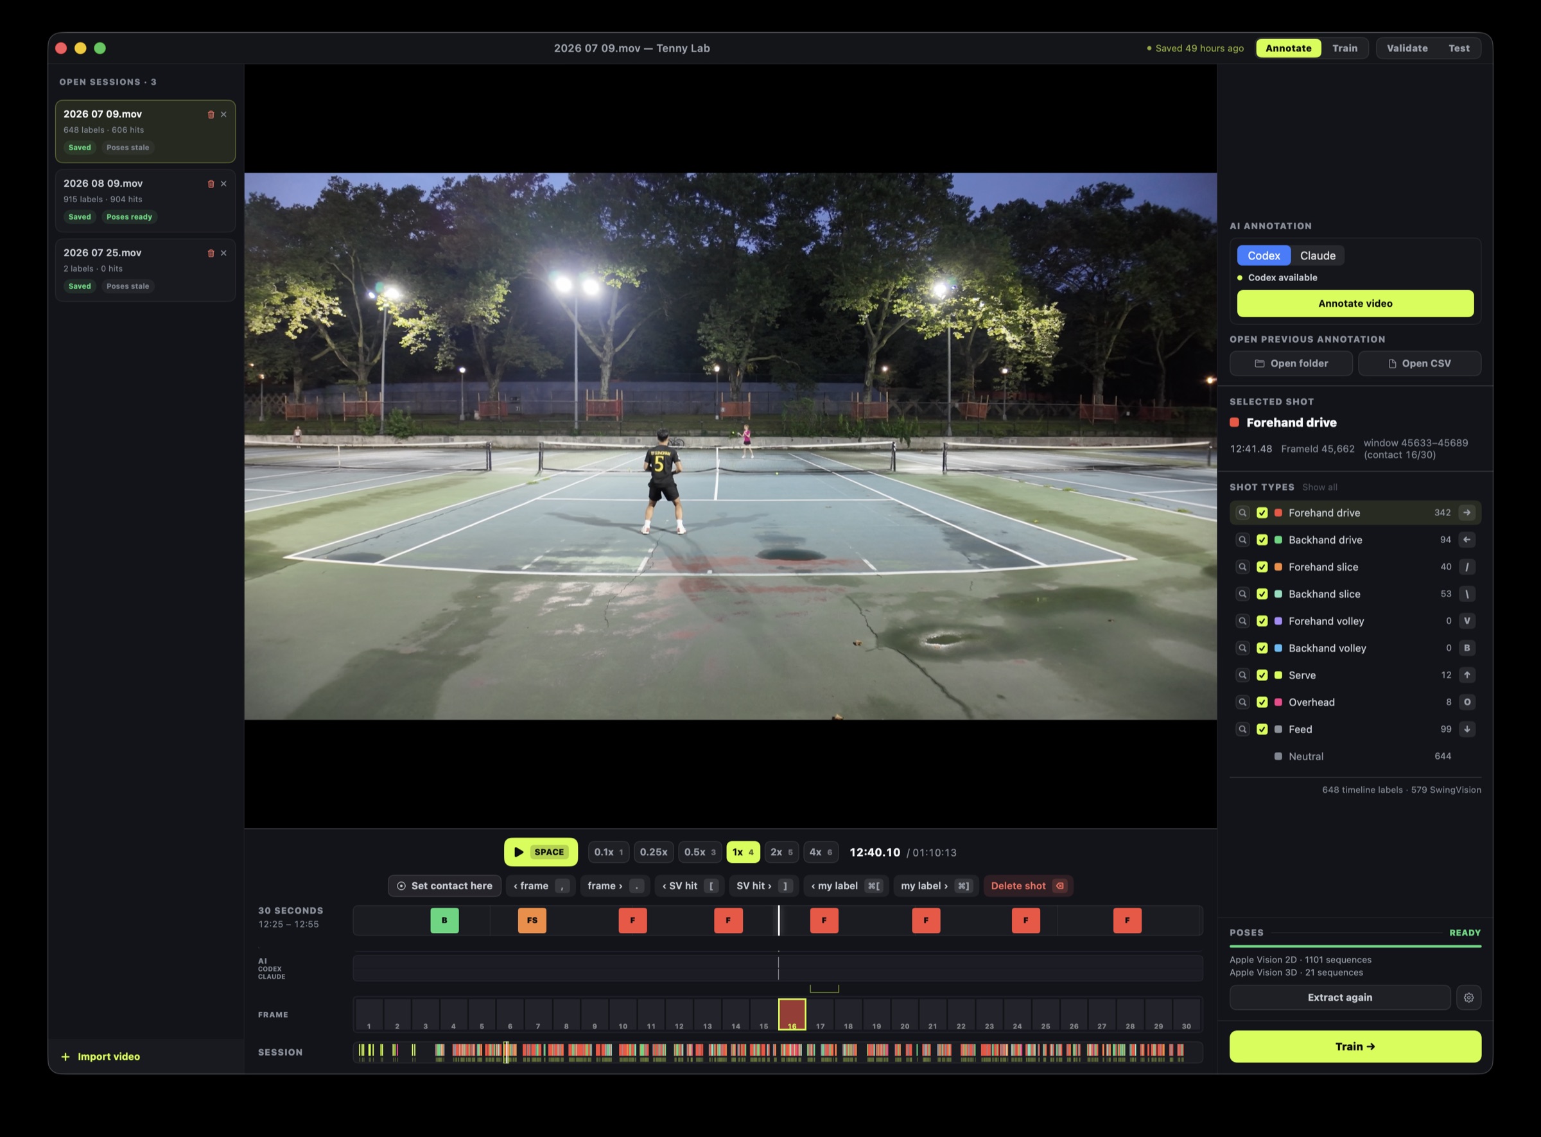
Task: Choose Codex as AI annotator
Action: [1264, 256]
